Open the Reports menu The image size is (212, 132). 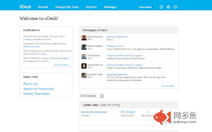point(91,7)
